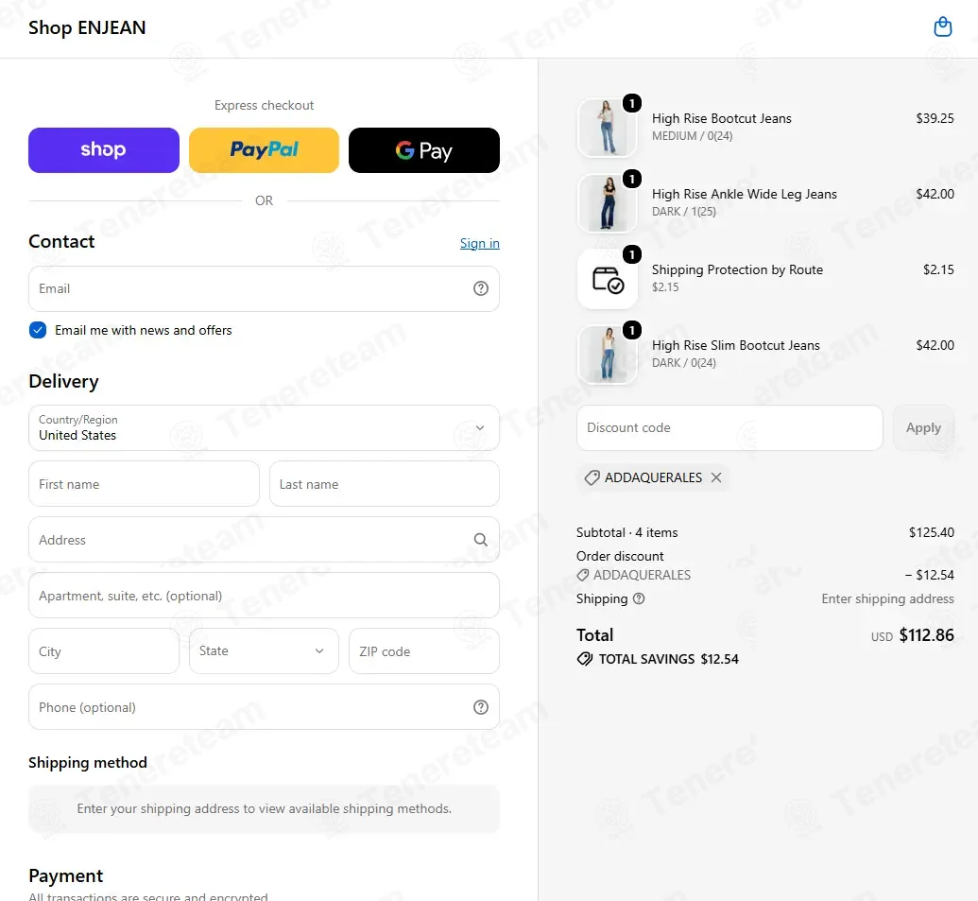
Task: Focus the ZIP code field
Action: click(x=424, y=650)
